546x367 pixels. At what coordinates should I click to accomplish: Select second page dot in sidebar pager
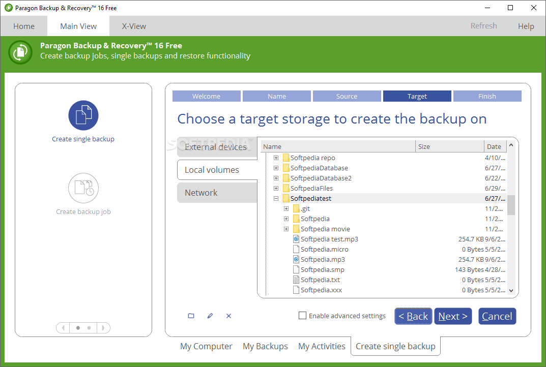pyautogui.click(x=89, y=328)
